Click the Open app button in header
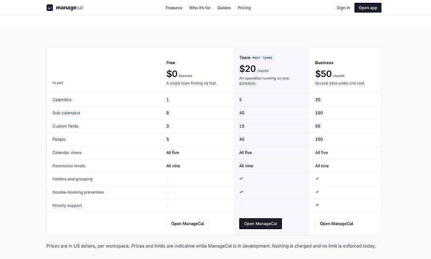This screenshot has height=259, width=431. [x=368, y=8]
